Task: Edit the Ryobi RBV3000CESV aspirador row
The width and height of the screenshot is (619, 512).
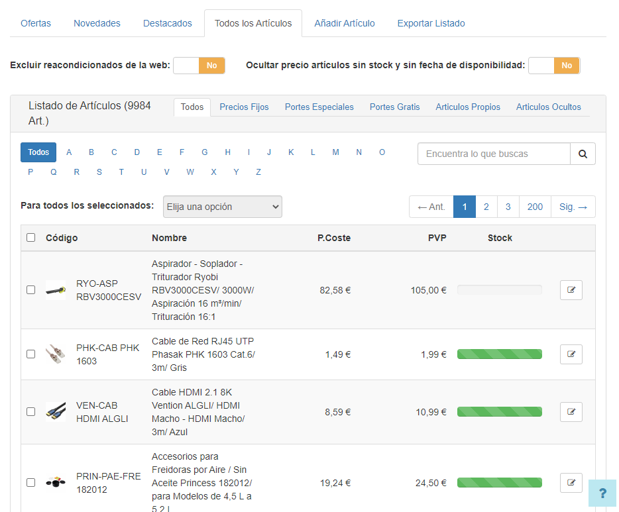Action: click(571, 290)
